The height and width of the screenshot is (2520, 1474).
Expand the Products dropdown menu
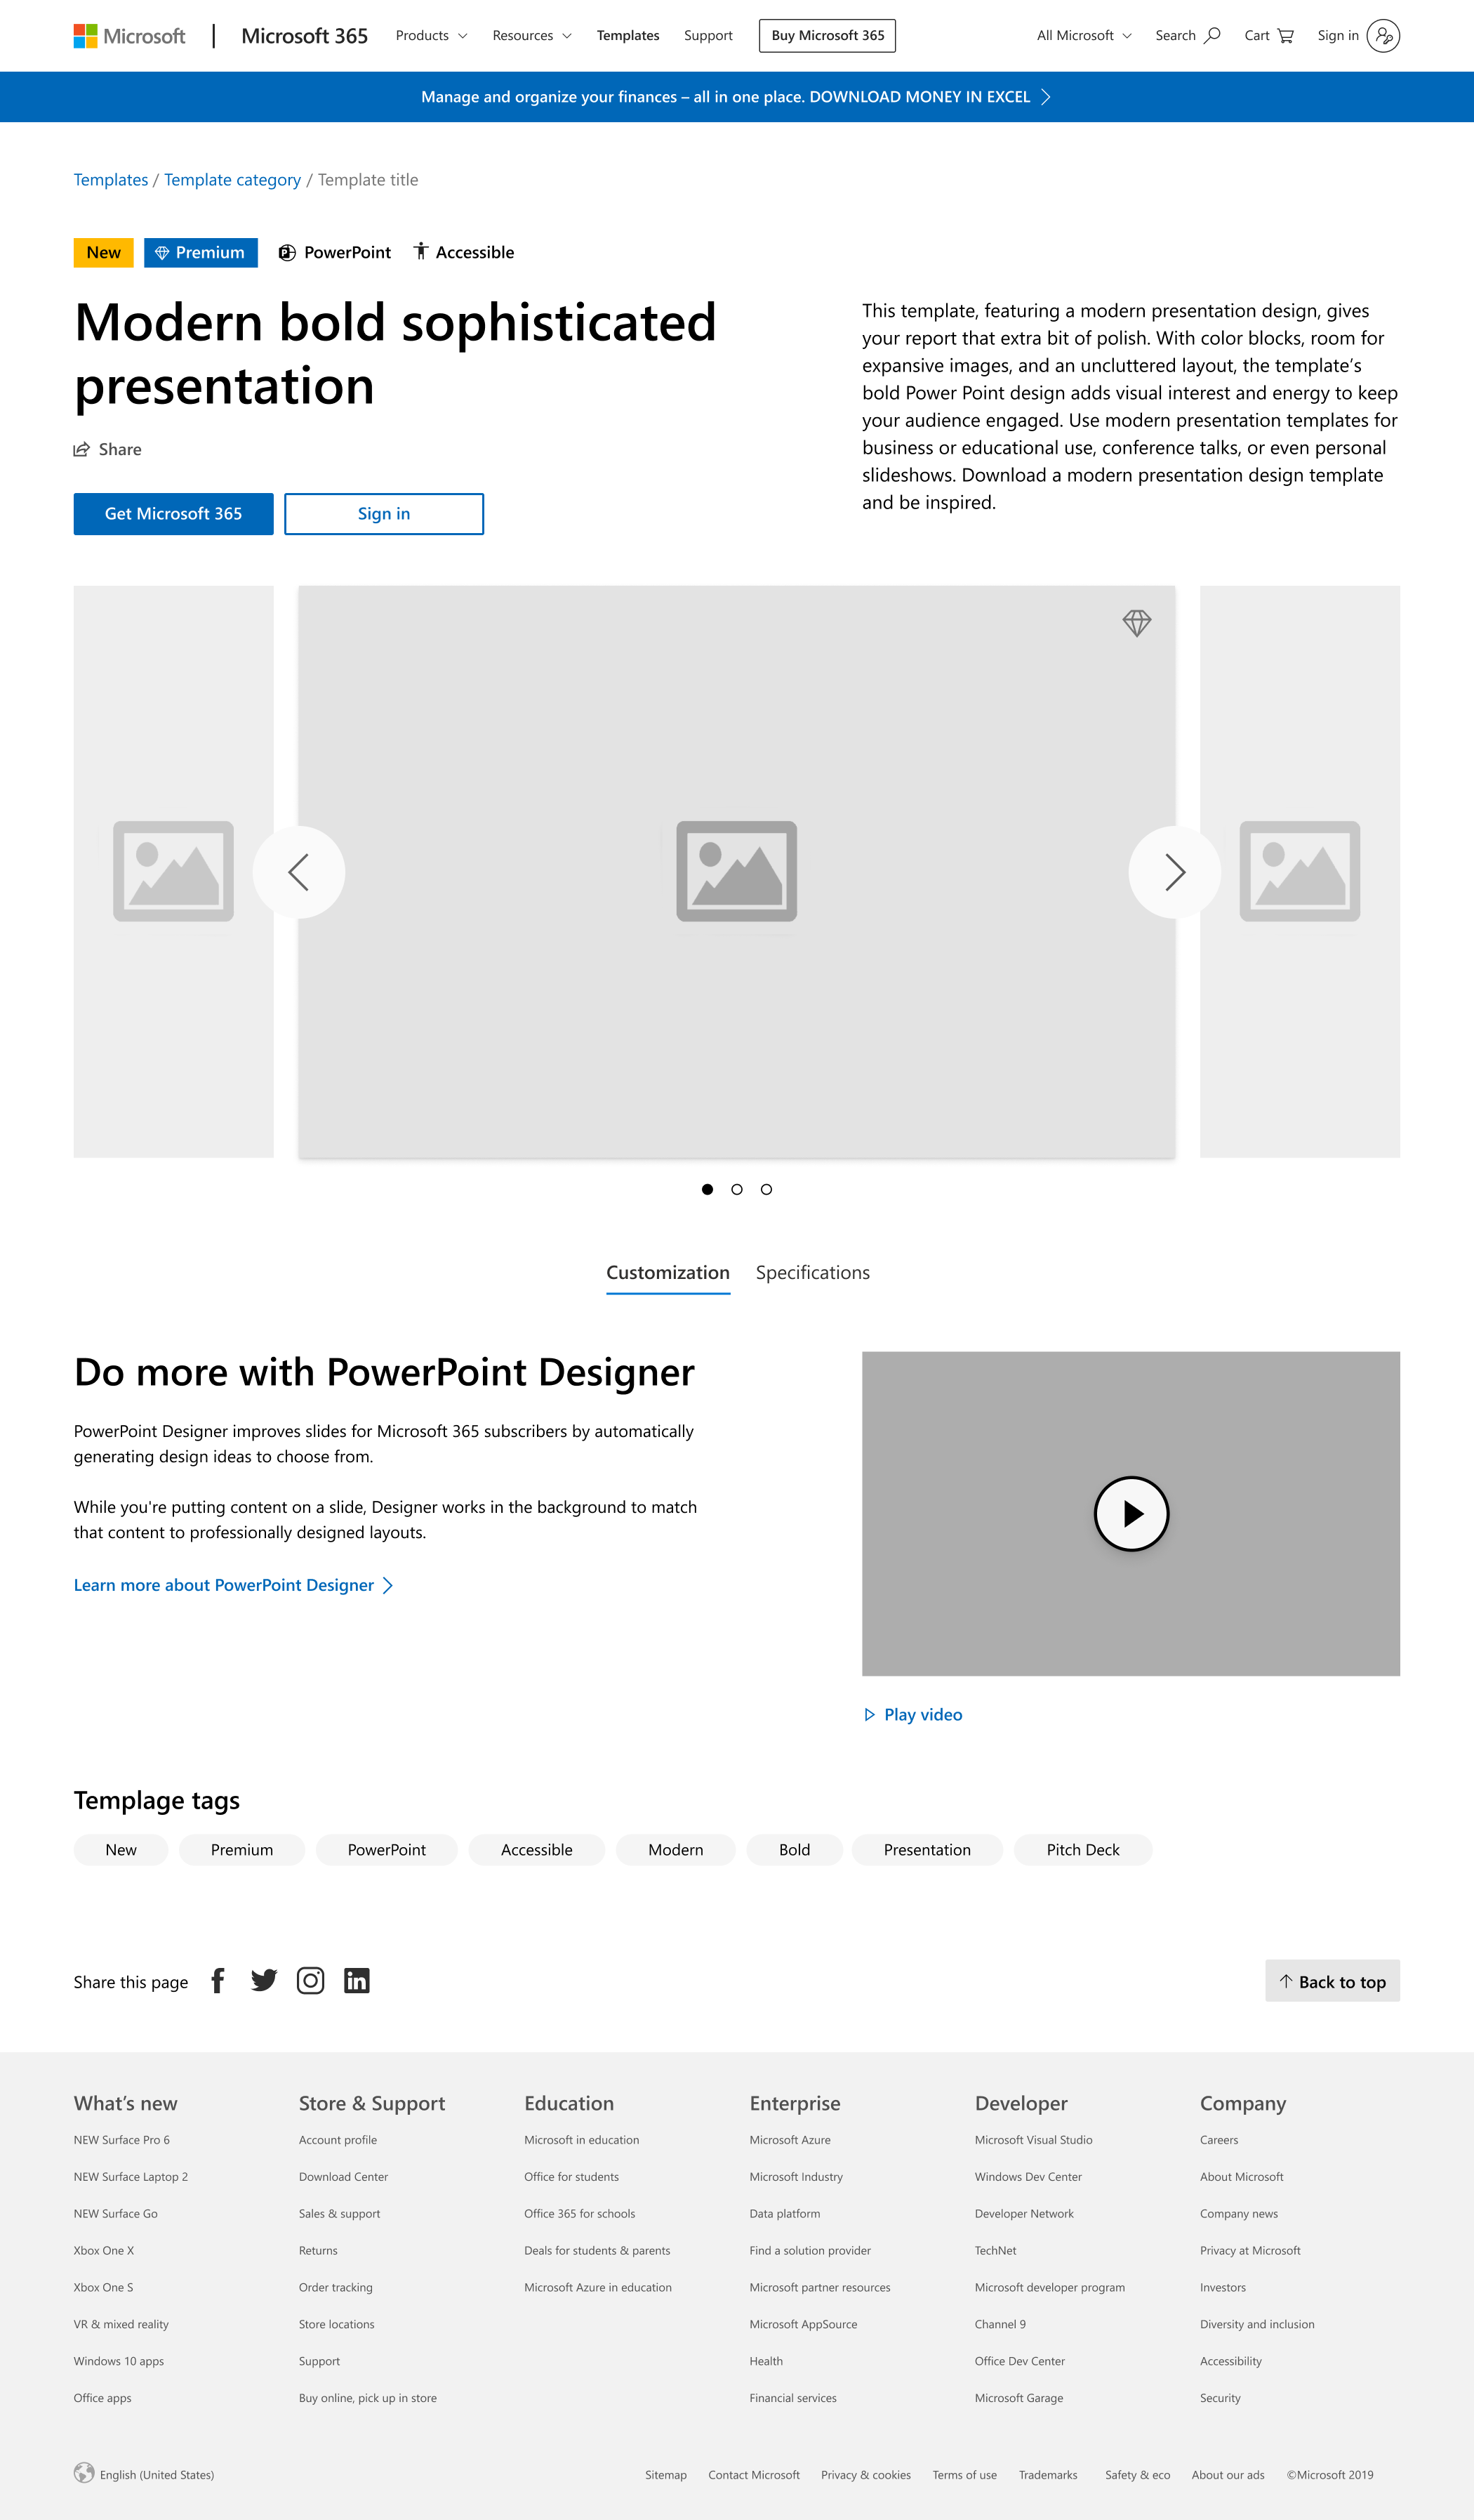click(x=431, y=36)
